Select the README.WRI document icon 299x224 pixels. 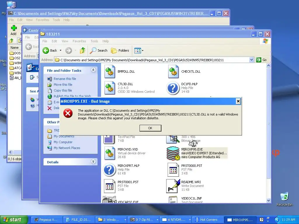[x=173, y=186]
